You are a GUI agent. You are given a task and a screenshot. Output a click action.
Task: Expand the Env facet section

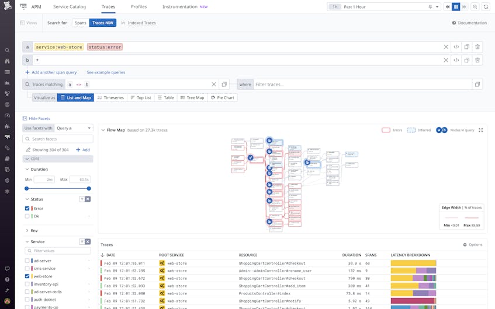pyautogui.click(x=27, y=230)
